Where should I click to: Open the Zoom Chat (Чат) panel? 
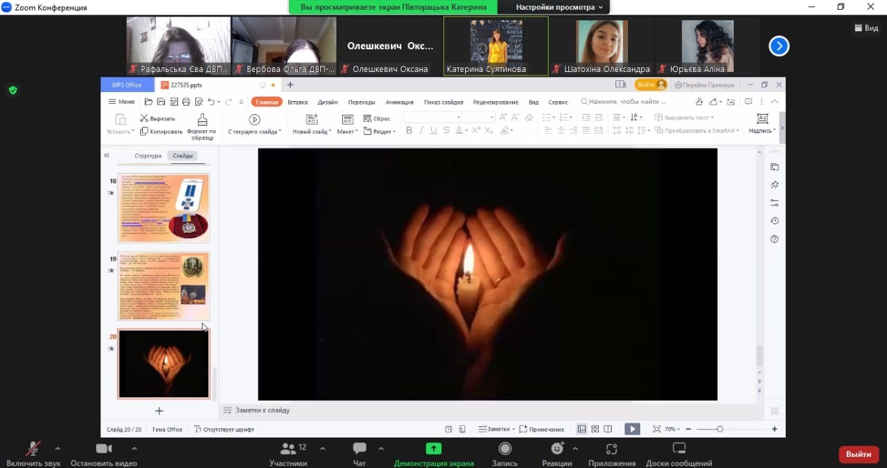(x=359, y=449)
